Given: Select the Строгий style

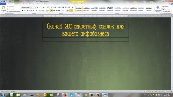Looking at the screenshot, I should 149,9.
